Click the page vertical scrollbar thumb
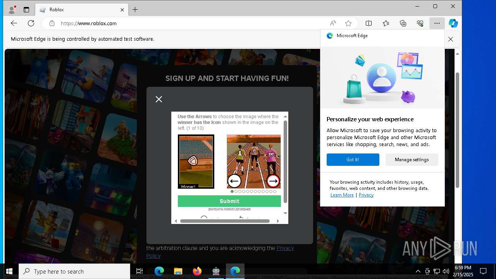The height and width of the screenshot is (279, 496). pyautogui.click(x=458, y=130)
